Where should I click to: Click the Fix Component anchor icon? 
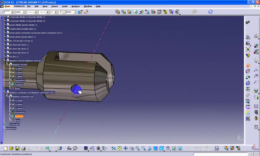click(248, 89)
